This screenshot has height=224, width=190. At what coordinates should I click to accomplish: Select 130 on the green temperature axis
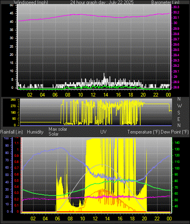tap(177, 149)
